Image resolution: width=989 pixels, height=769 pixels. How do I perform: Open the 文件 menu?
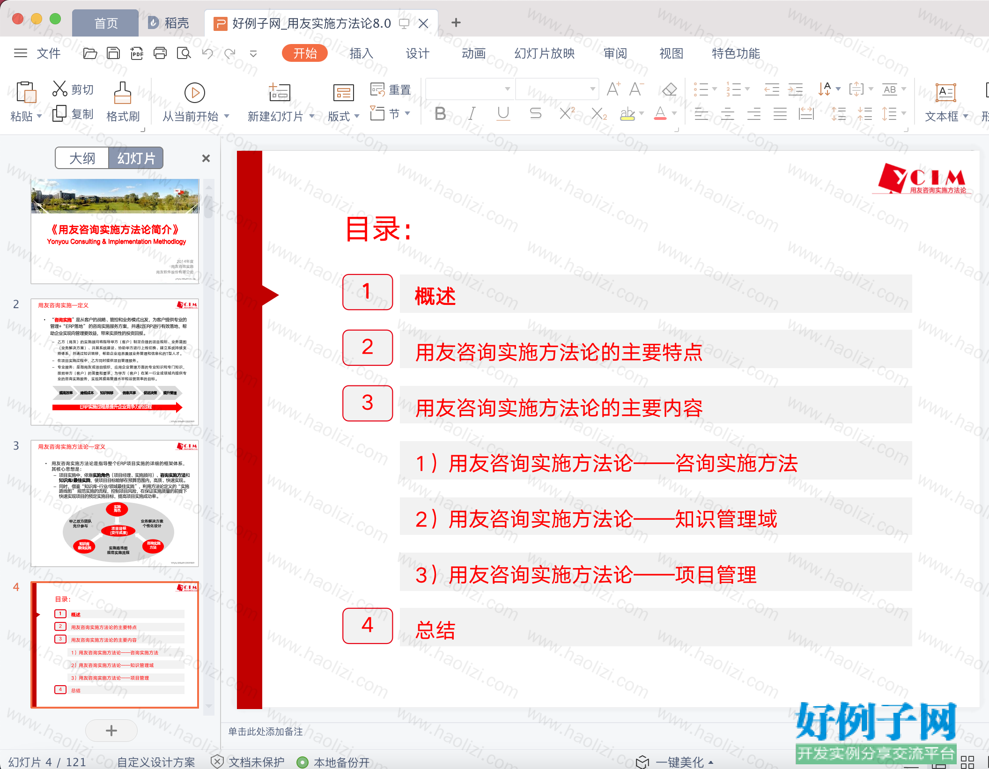coord(48,53)
